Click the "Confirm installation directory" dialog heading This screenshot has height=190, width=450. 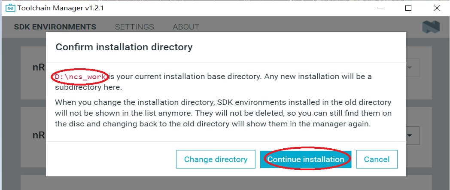tap(124, 47)
